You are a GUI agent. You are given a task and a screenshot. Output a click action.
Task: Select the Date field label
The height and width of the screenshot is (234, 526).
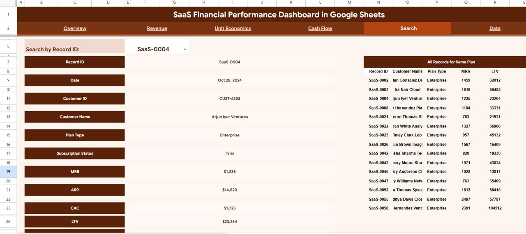(75, 80)
